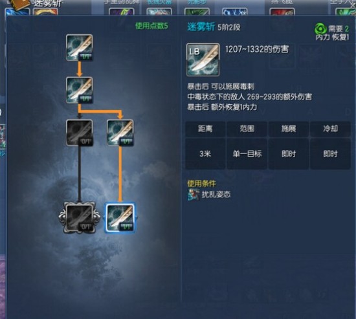356x319 pixels.
Task: Open the skill book icon at top-left
Action: [x=20, y=4]
